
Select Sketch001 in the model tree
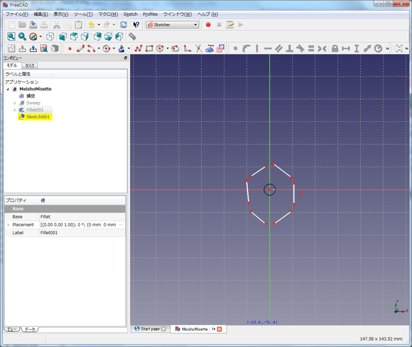pyautogui.click(x=38, y=117)
